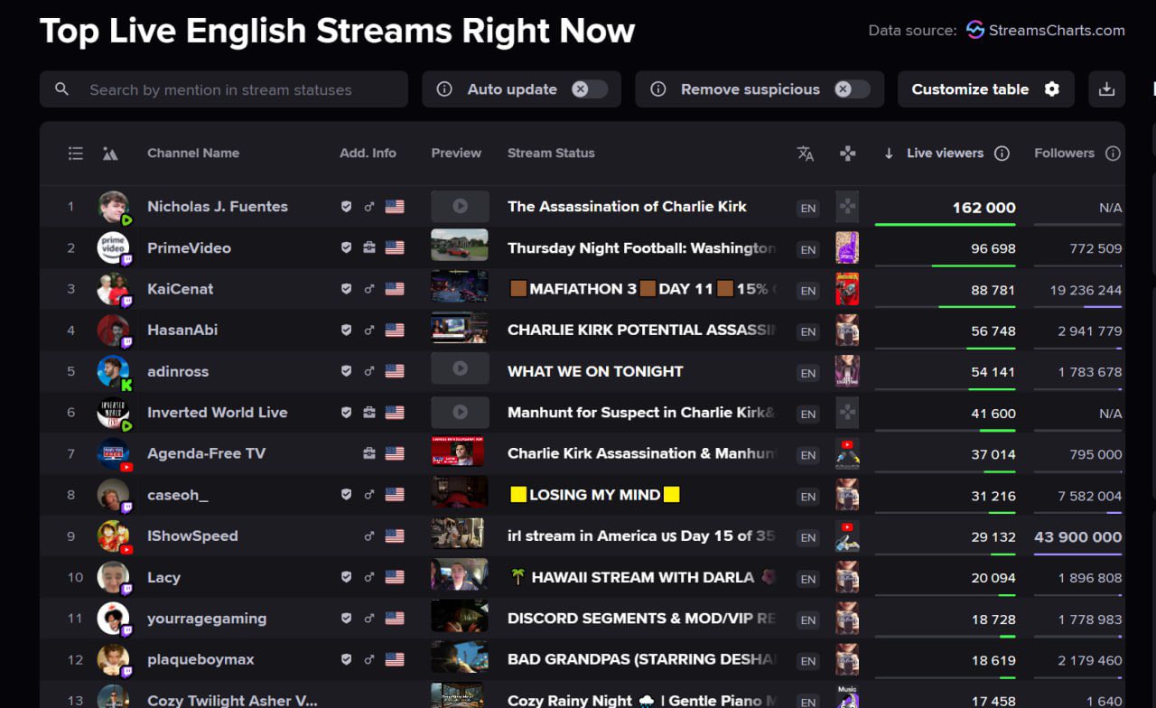Click the Add. Info column header
Viewport: 1156px width, 708px height.
[368, 154]
